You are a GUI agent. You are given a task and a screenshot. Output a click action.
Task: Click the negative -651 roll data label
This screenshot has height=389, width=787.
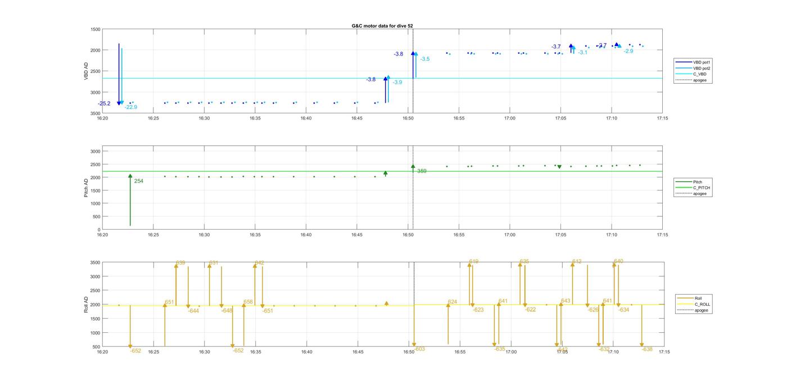268,311
